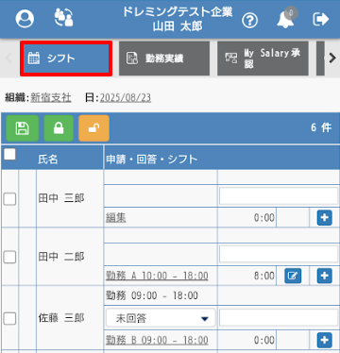The height and width of the screenshot is (353, 340).
Task: Click the left chevron of the tab bar
Action: click(8, 59)
